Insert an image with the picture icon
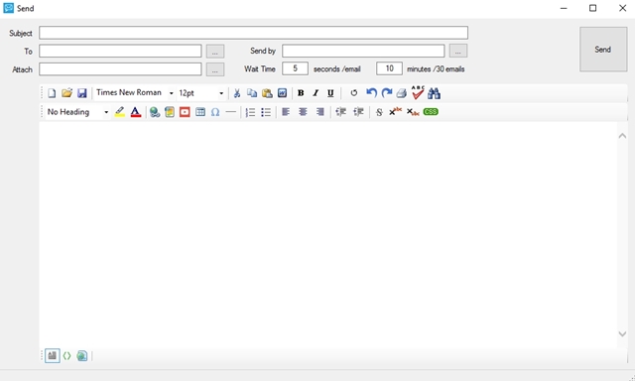 170,112
